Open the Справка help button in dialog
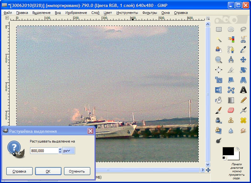Image resolution: width=251 pixels, height=183 pixels. click(x=19, y=171)
